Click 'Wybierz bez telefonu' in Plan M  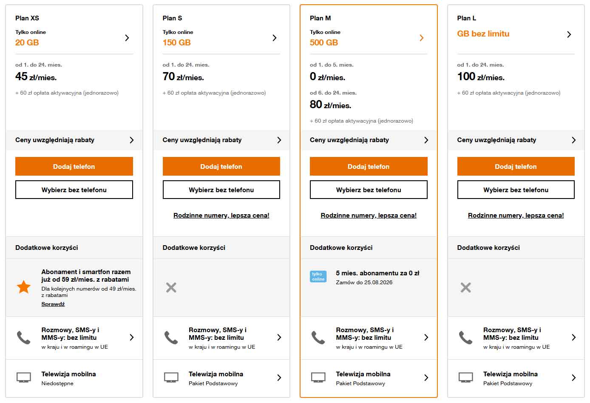[369, 190]
